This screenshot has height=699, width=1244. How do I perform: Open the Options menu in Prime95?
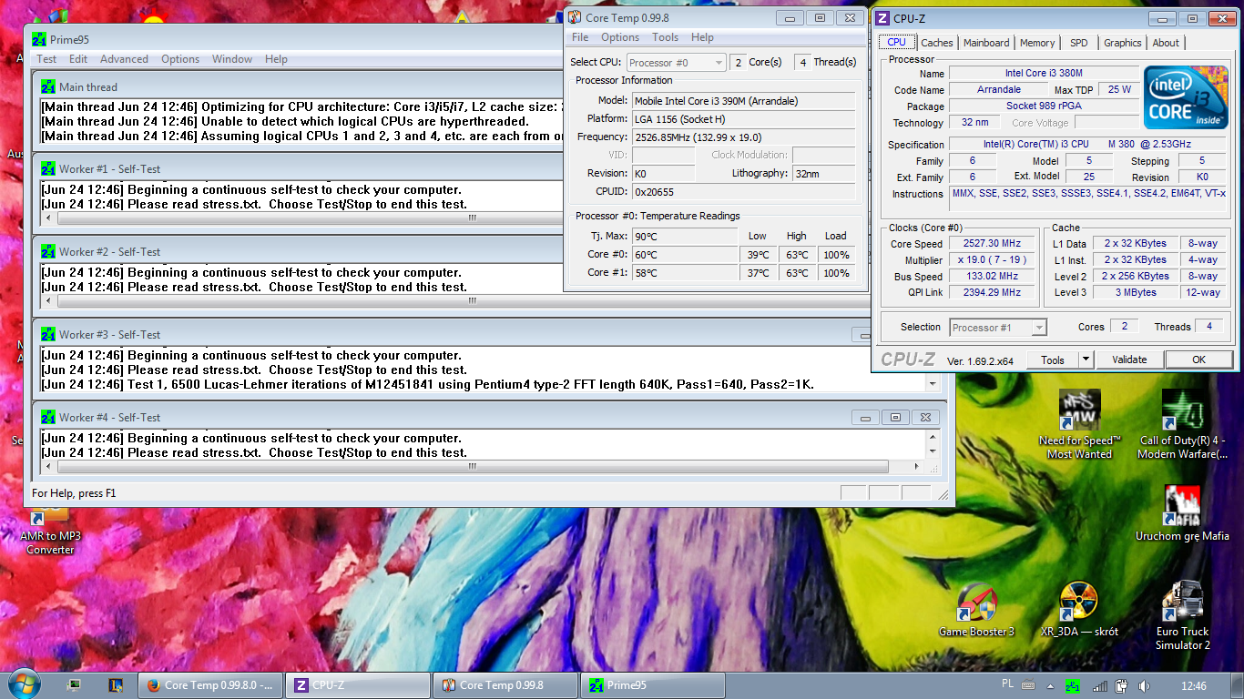(180, 59)
